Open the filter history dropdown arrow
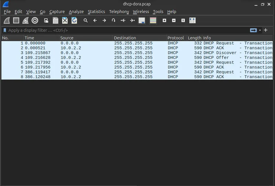Viewport: 275px width, 186px height. (260, 30)
